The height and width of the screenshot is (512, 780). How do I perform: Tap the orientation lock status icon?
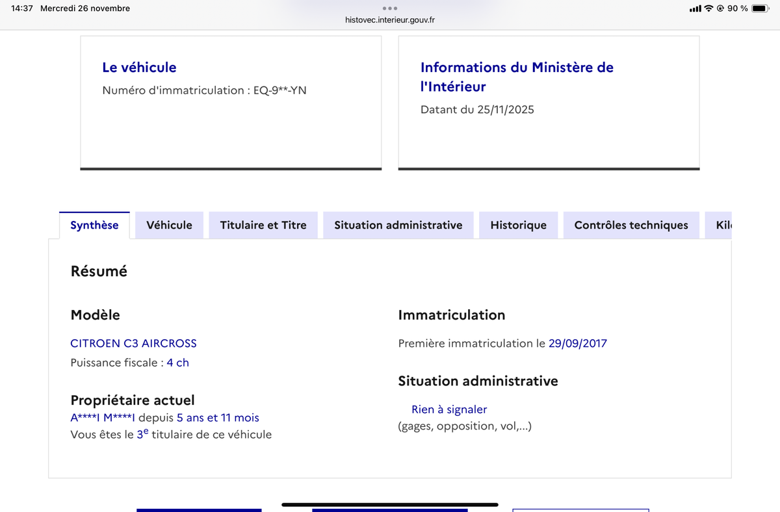click(x=720, y=8)
